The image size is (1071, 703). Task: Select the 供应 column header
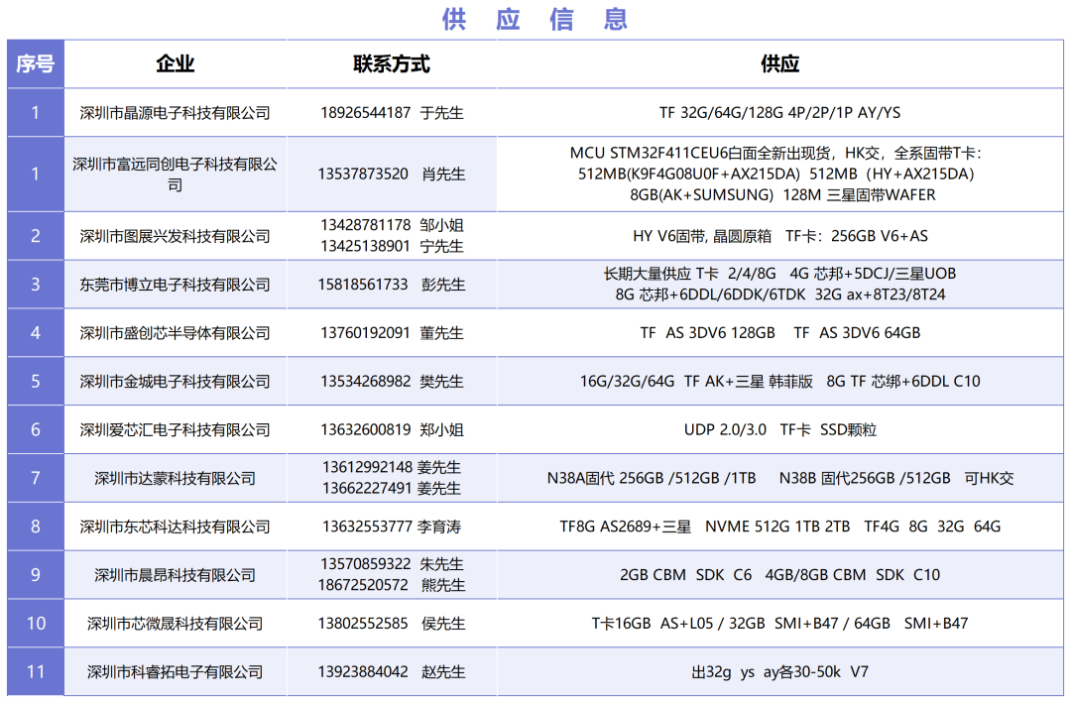(780, 64)
